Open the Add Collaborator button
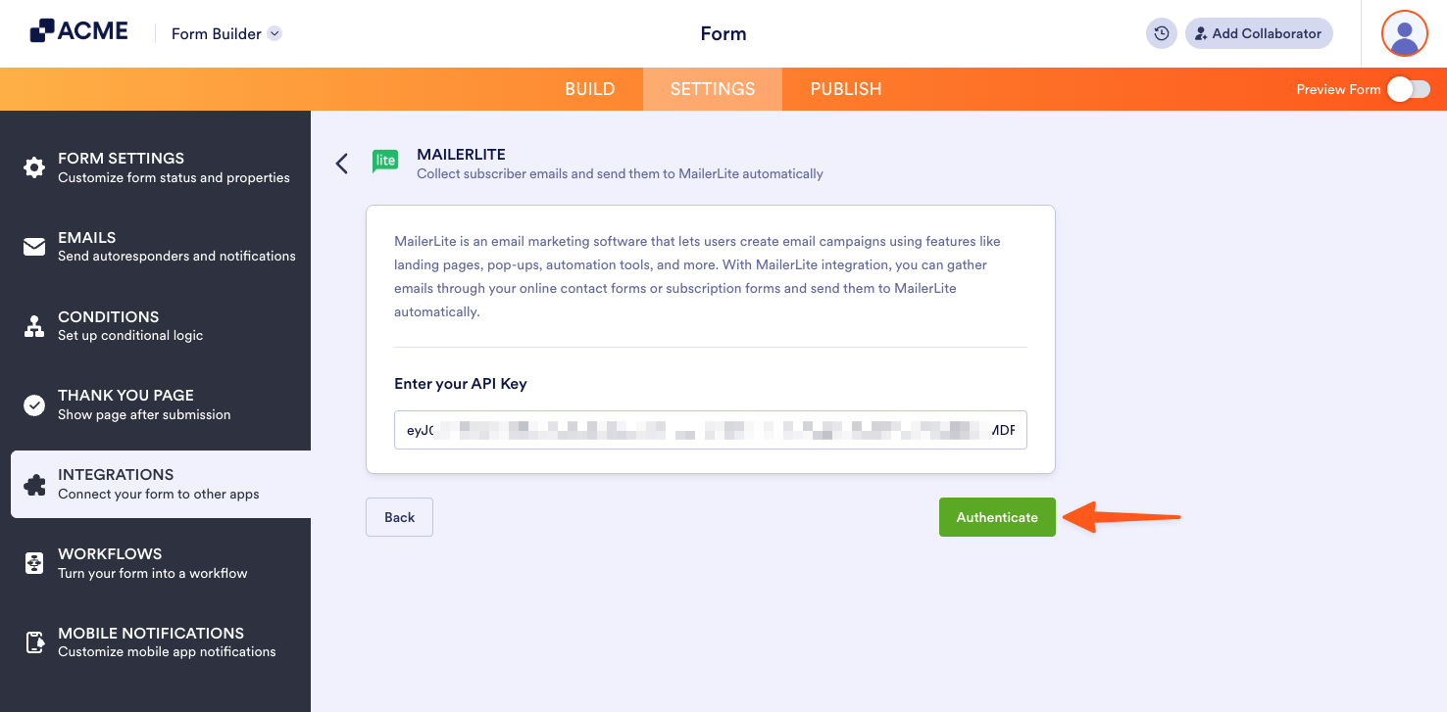Viewport: 1447px width, 712px height. [1259, 32]
